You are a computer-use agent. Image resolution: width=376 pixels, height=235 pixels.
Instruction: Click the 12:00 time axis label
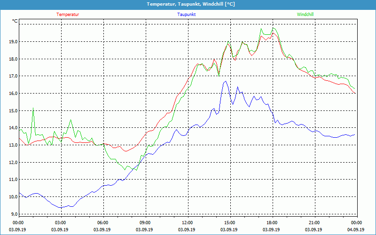point(187,223)
